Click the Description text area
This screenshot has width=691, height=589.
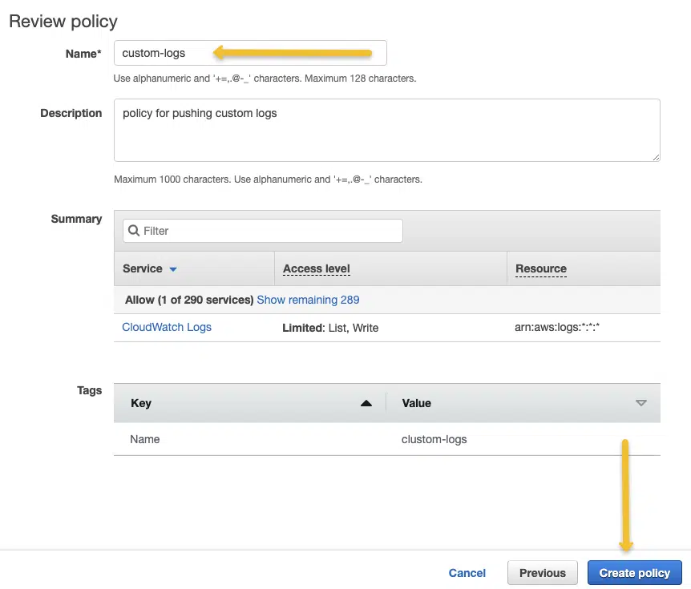387,130
